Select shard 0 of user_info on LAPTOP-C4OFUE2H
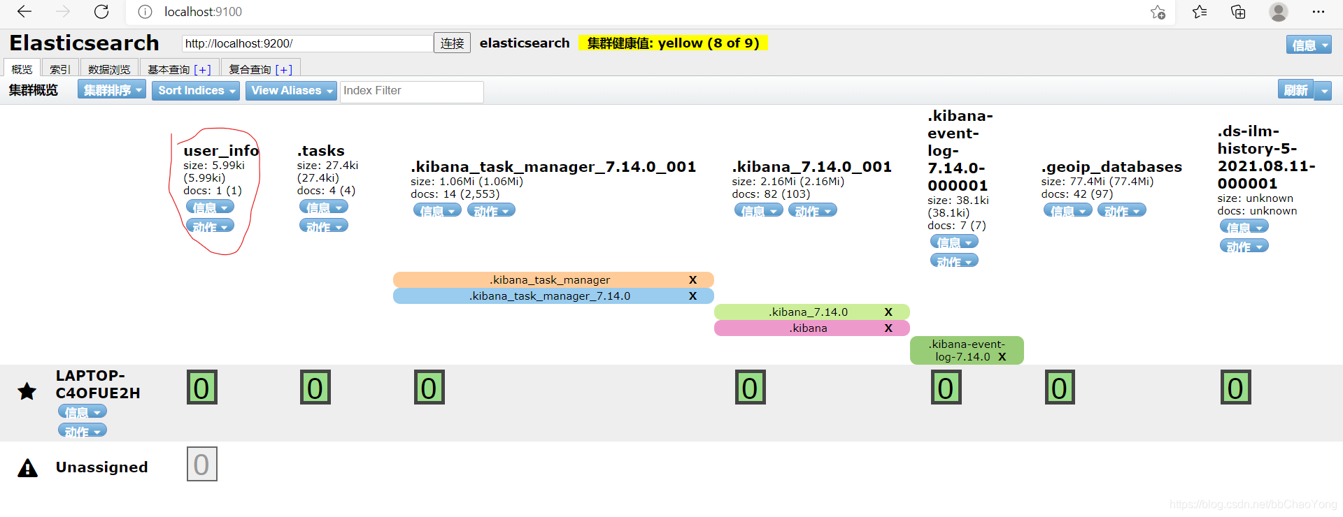Screen dimensions: 1343x517 pyautogui.click(x=202, y=388)
